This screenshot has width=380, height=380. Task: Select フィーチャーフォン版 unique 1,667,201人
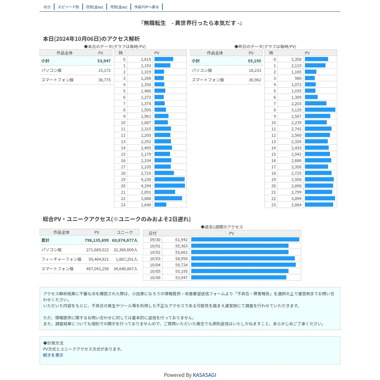[127, 259]
